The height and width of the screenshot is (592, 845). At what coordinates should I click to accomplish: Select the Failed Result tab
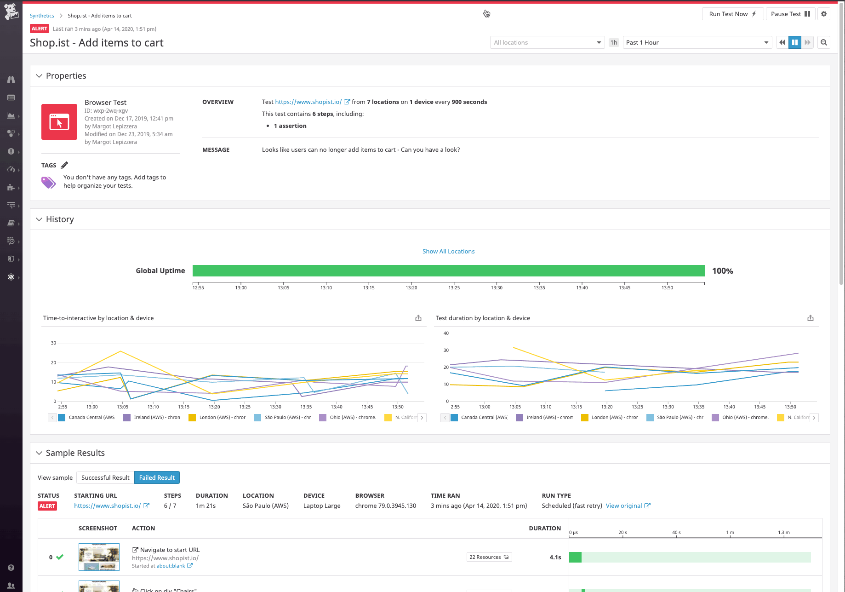coord(157,477)
